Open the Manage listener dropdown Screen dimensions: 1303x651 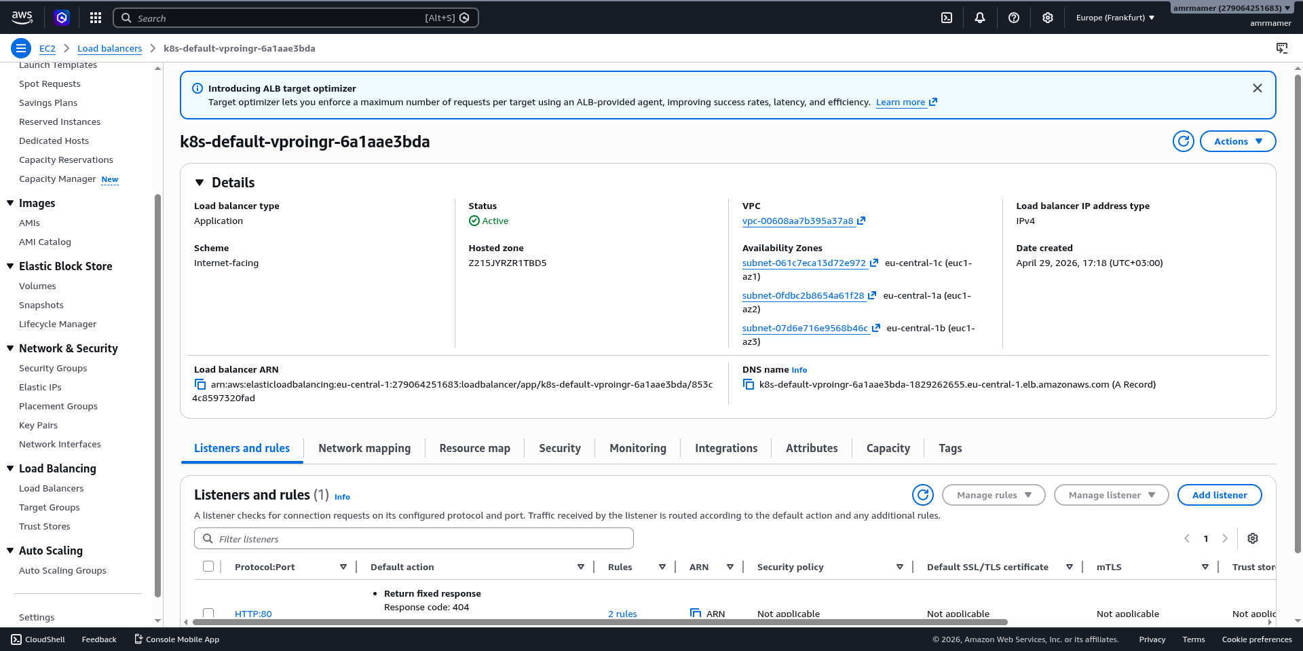[x=1111, y=495]
